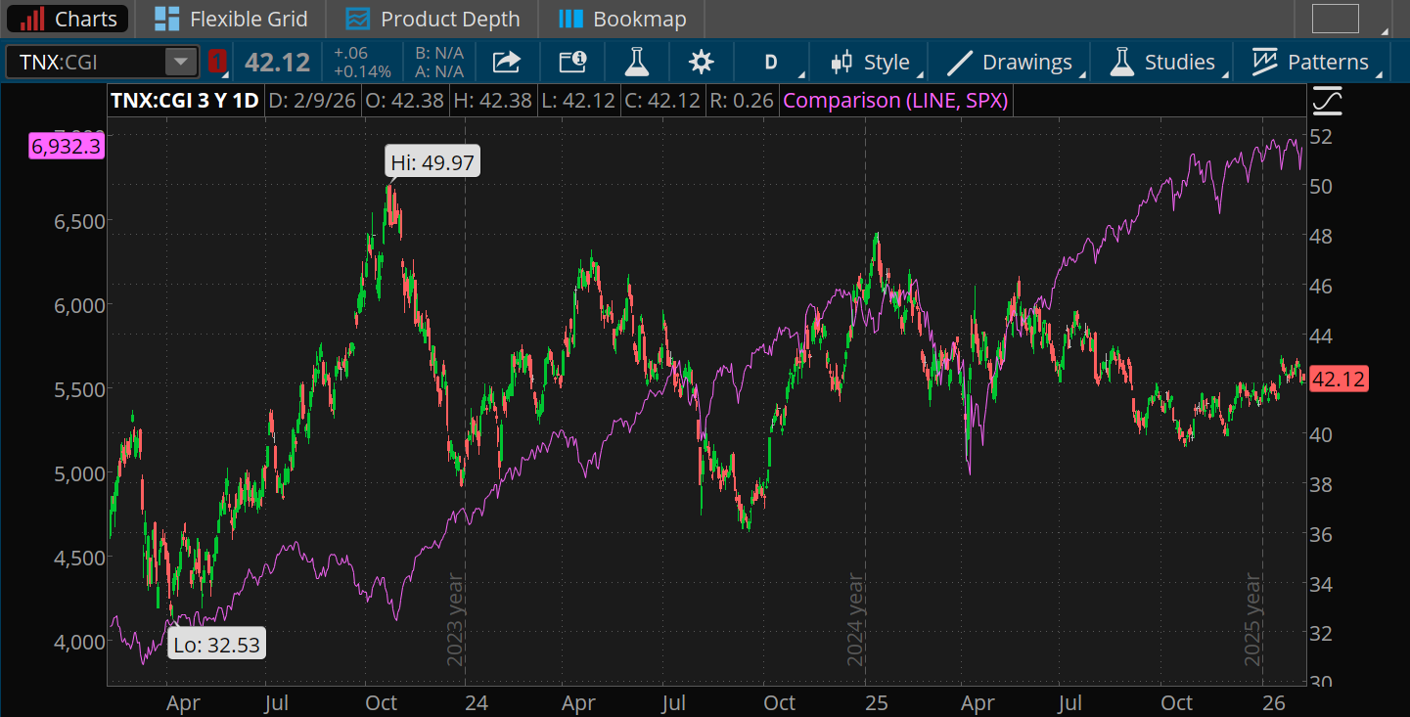The height and width of the screenshot is (717, 1410).
Task: Click the red link group 1 badge
Action: pos(217,61)
